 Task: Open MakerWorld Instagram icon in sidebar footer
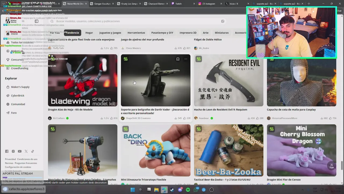(x=13, y=151)
